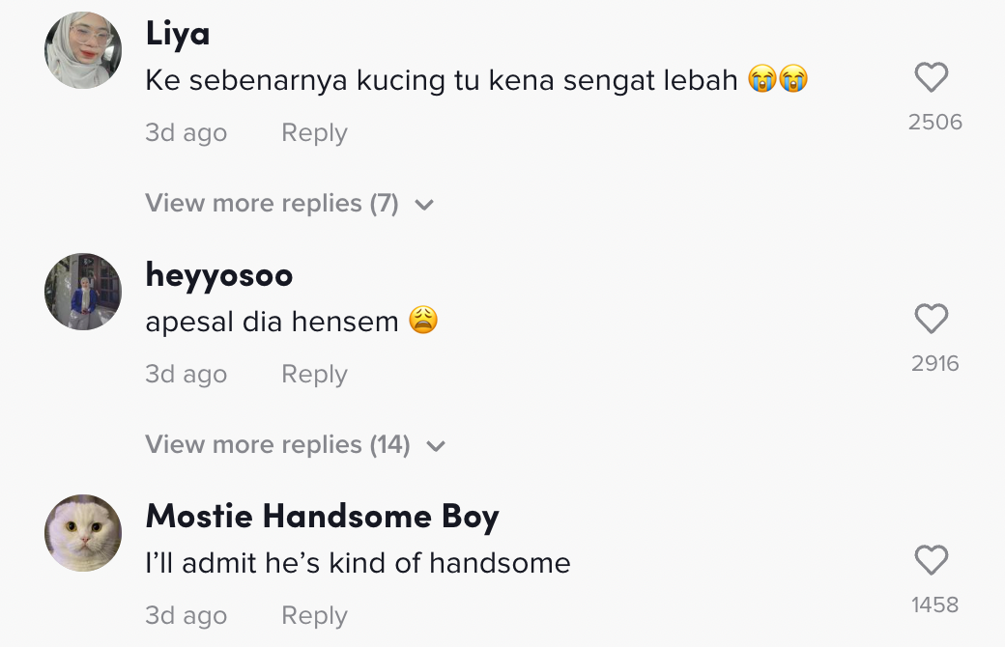The width and height of the screenshot is (1005, 647).
Task: Like Liya's comment with the heart icon
Action: (x=932, y=77)
